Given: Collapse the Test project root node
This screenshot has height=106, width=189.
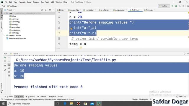Looking at the screenshot, I should point(4,13).
